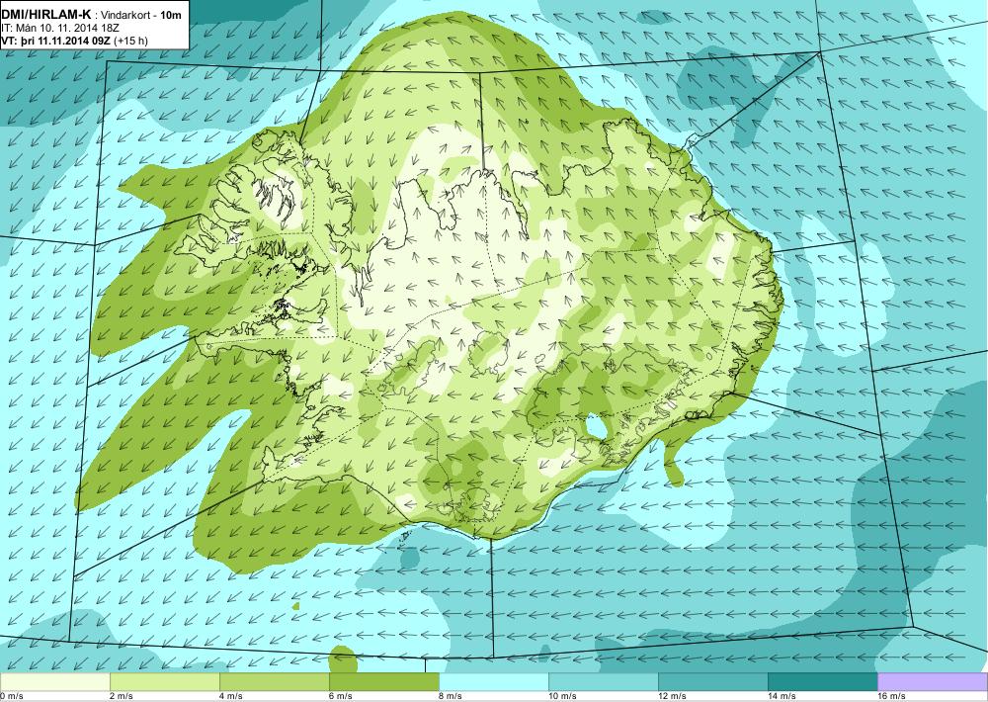988x702 pixels.
Task: Click the "(+15 h)" forecast offset text
Action: coord(131,41)
